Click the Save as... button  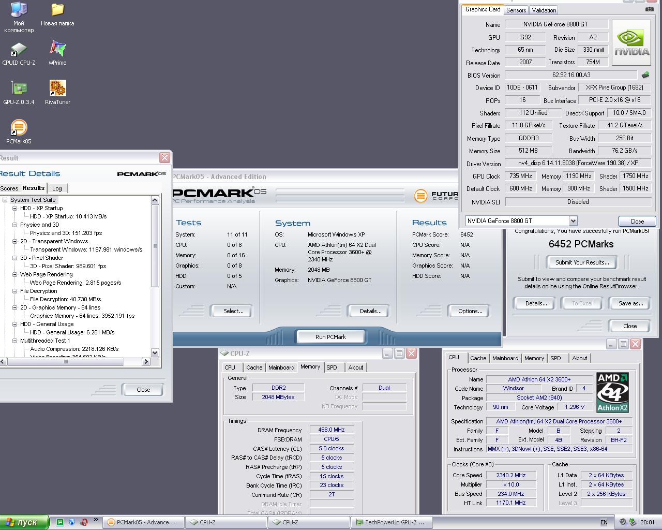[631, 303]
